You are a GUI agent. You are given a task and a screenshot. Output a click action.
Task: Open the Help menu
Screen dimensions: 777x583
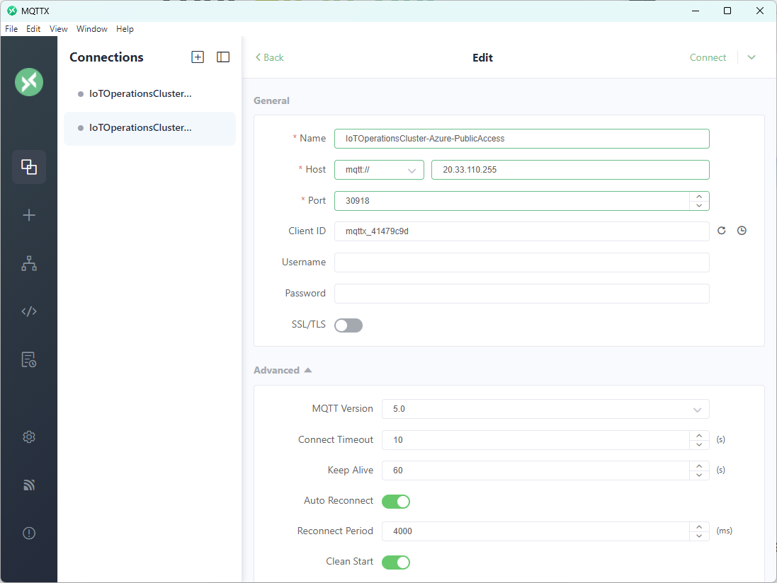125,29
